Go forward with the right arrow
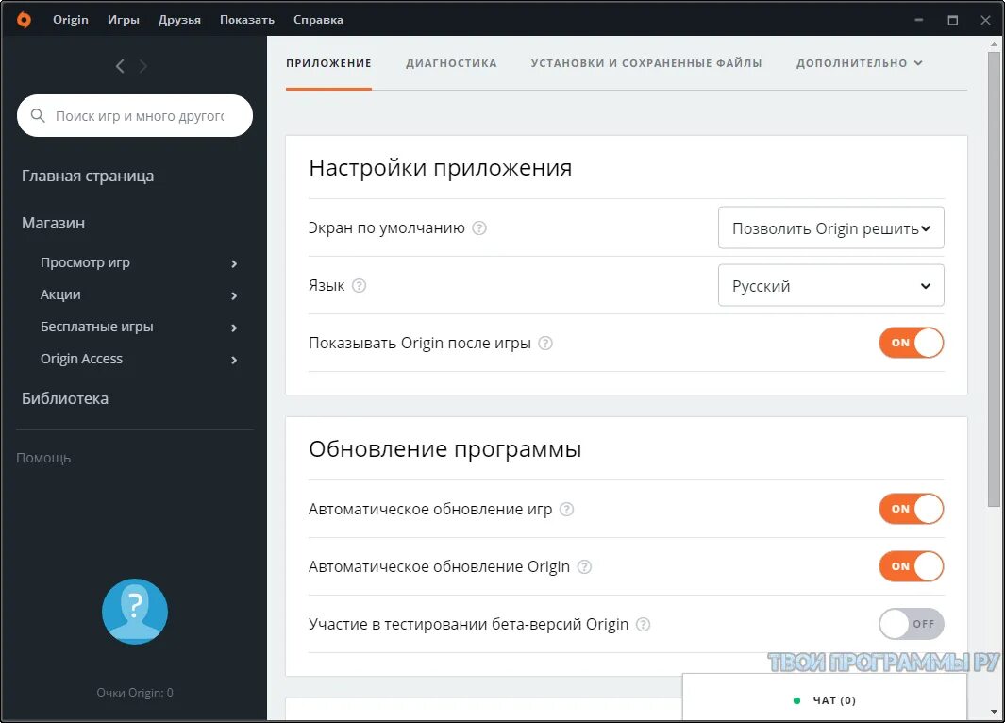 point(142,66)
